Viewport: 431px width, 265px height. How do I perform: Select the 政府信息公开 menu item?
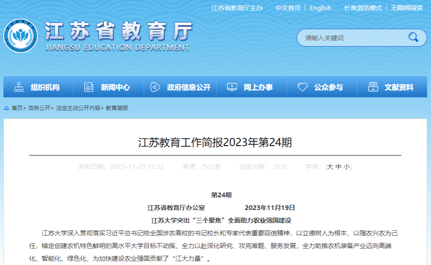(188, 88)
